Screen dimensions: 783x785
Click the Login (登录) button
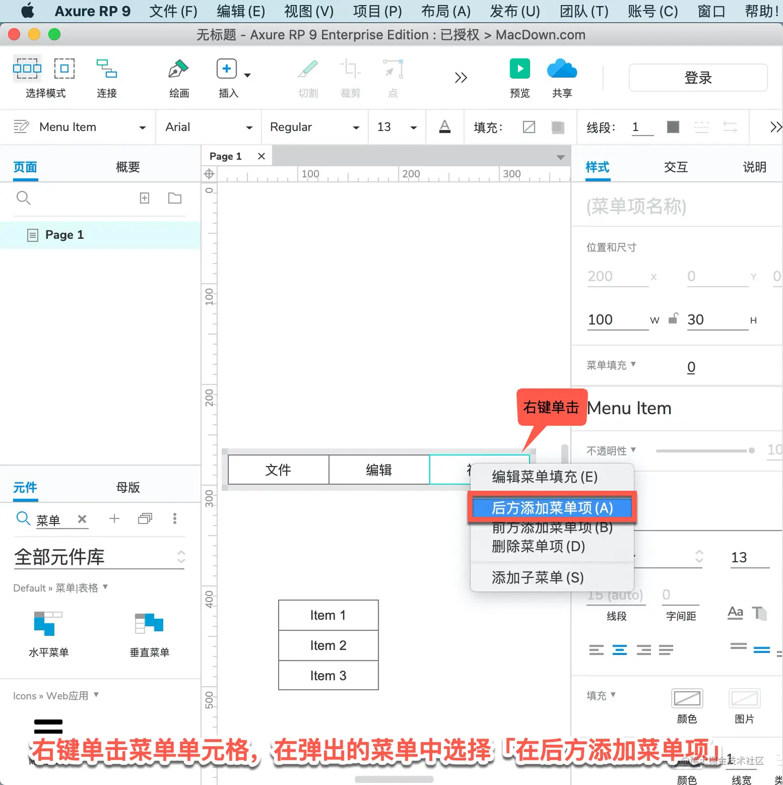[x=698, y=78]
